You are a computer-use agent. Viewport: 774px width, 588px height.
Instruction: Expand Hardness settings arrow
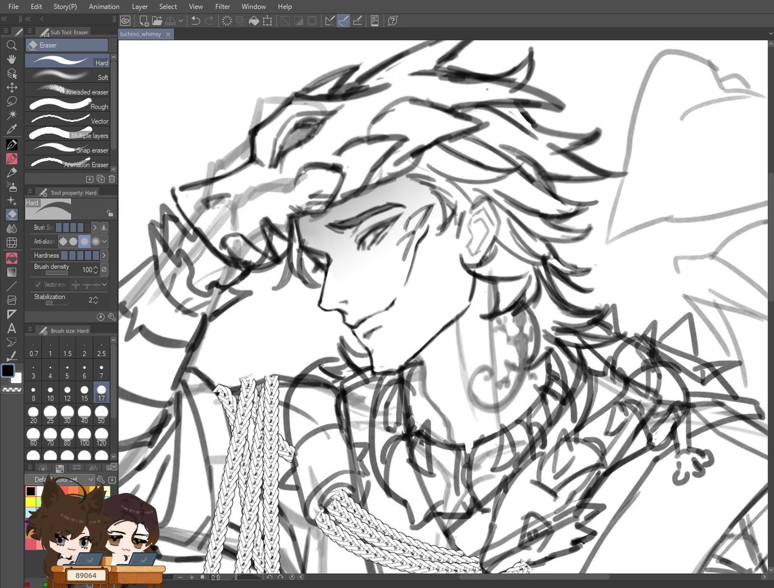tap(104, 256)
